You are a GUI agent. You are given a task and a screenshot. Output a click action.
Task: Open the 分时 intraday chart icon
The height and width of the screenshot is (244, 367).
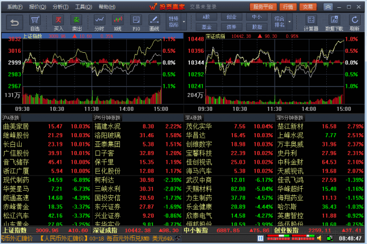pyautogui.click(x=99, y=23)
